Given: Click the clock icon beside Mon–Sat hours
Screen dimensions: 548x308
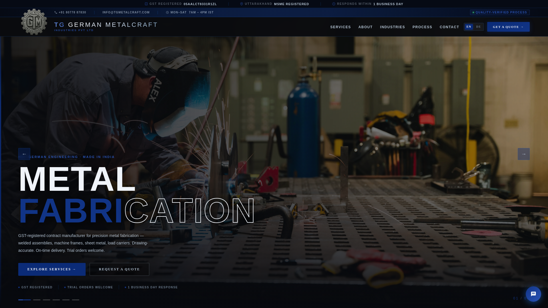Looking at the screenshot, I should (168, 13).
